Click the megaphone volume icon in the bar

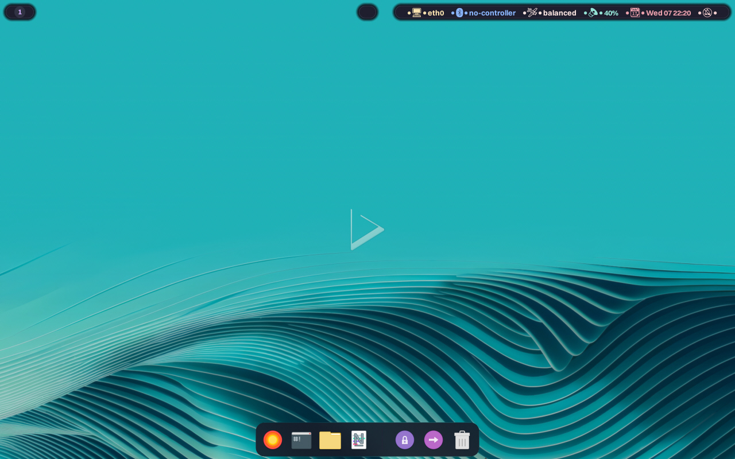[x=592, y=12]
